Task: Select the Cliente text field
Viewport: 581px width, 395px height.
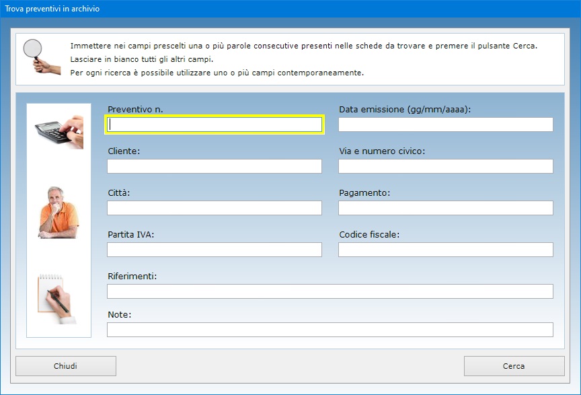Action: (215, 166)
